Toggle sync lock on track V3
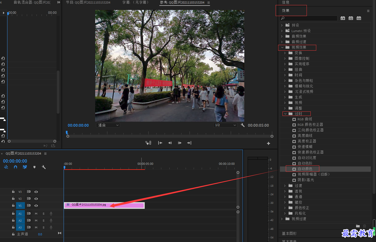The image size is (376, 242). click(x=28, y=192)
